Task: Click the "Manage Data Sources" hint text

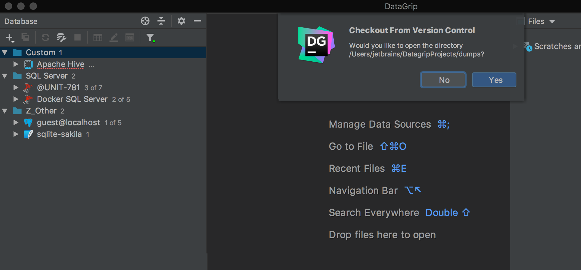Action: [x=380, y=124]
